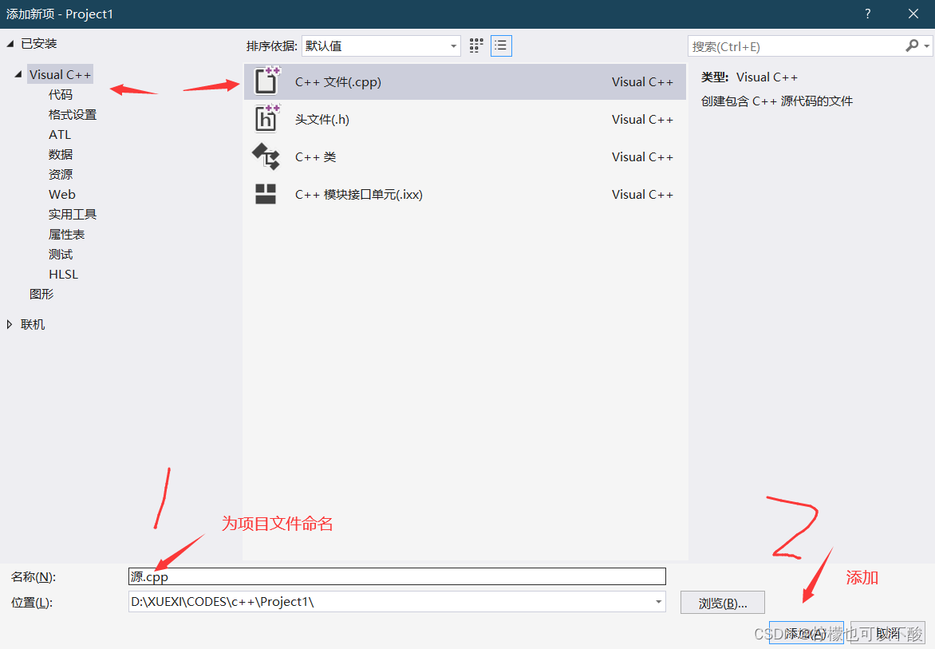Select the 格式设置 category

point(72,114)
